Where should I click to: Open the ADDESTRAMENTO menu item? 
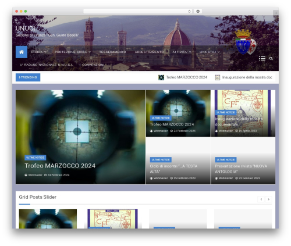pos(149,52)
